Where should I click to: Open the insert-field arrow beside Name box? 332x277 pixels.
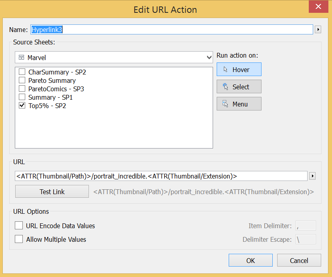pyautogui.click(x=318, y=29)
